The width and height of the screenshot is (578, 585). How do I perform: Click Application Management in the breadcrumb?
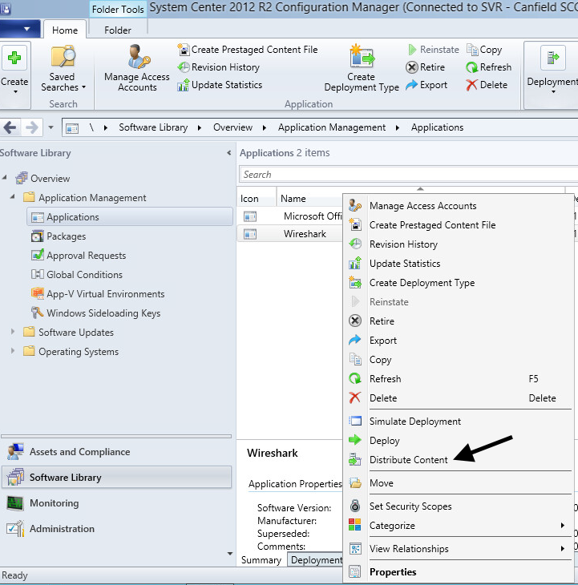point(332,127)
